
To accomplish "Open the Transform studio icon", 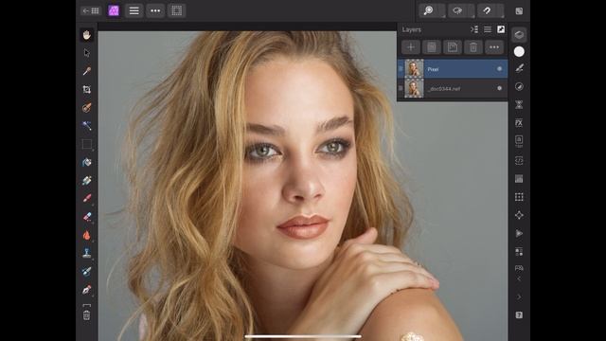I will click(x=519, y=215).
